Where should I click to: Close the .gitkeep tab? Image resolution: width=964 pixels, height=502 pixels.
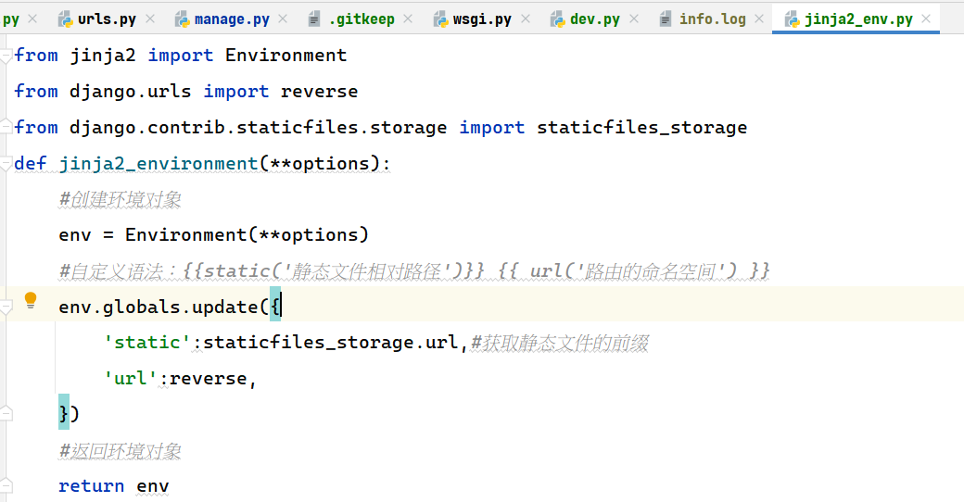pyautogui.click(x=408, y=19)
